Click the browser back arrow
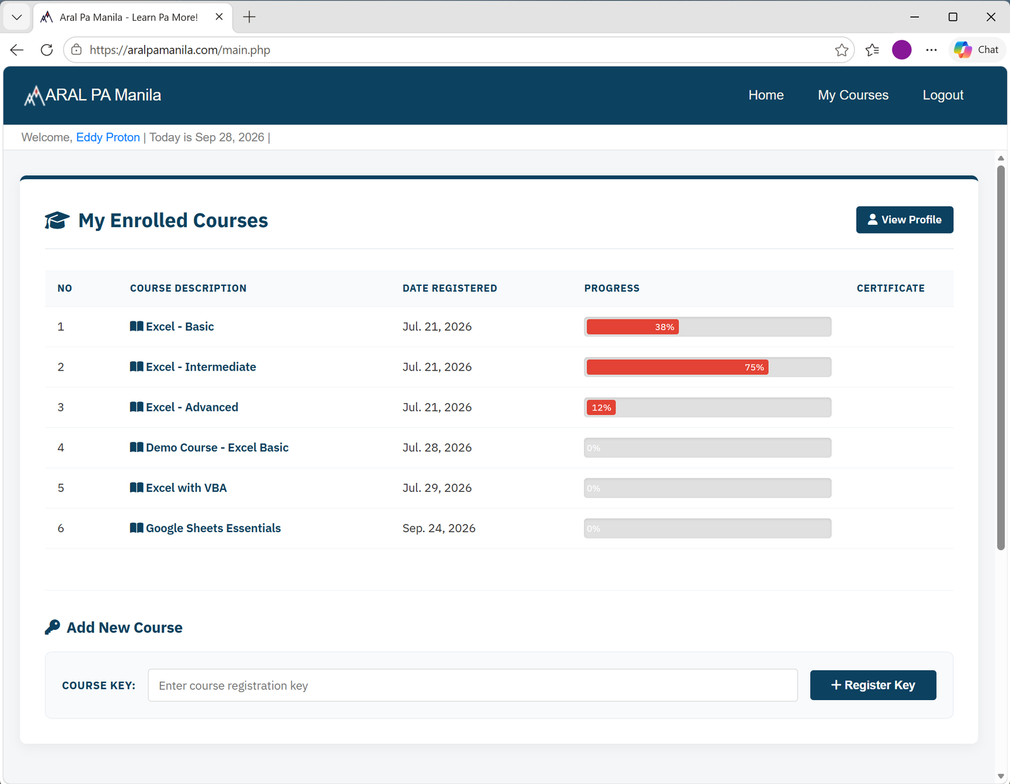The width and height of the screenshot is (1010, 784). [17, 50]
